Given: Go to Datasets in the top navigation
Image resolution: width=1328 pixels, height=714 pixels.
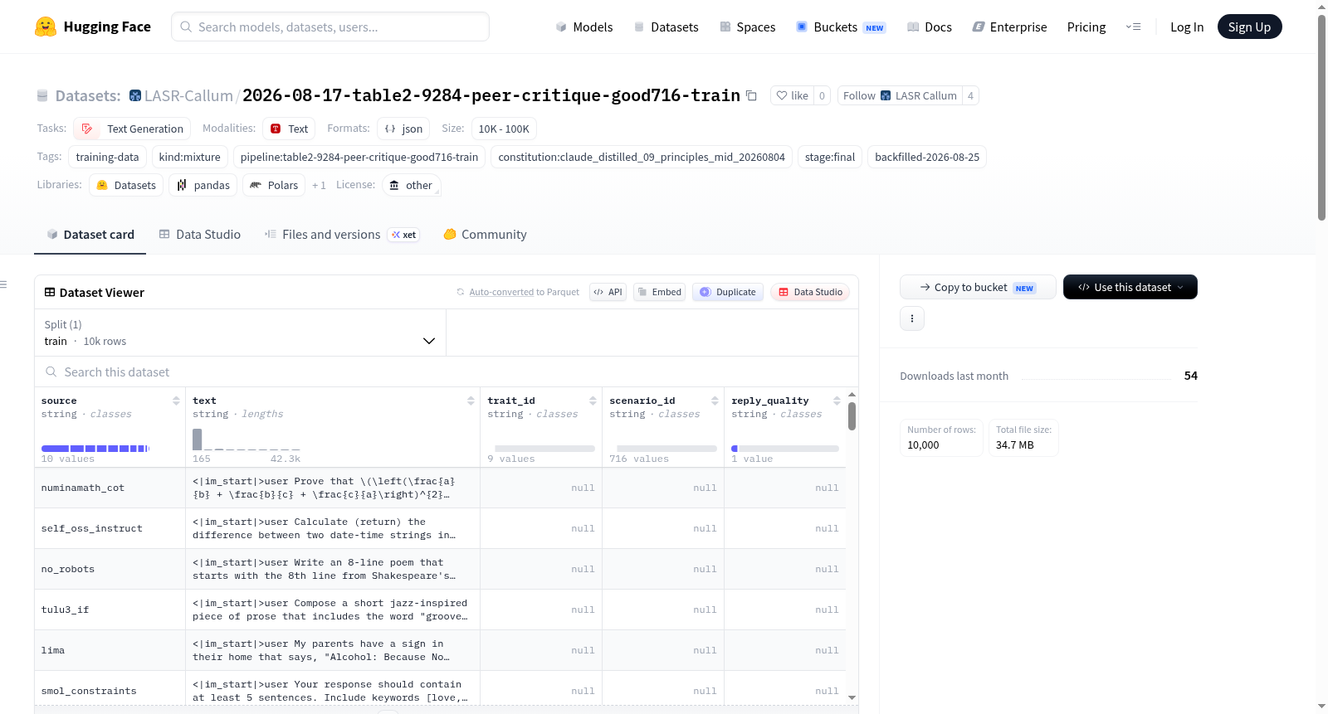Looking at the screenshot, I should 666,27.
